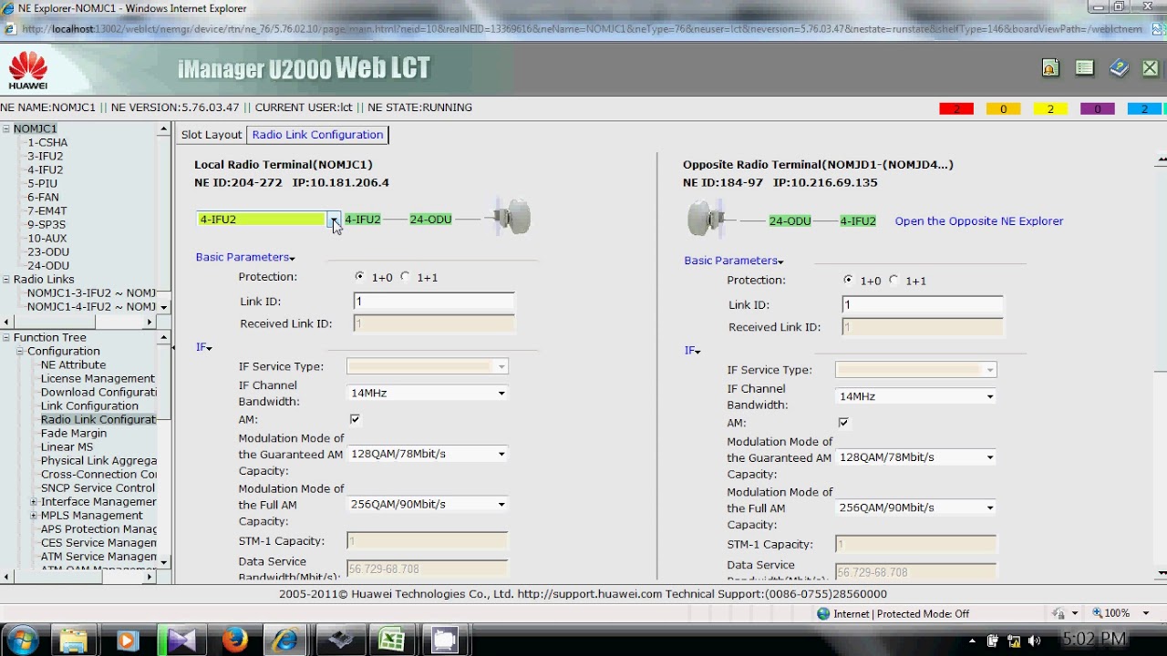This screenshot has height=656, width=1167.
Task: Open Linear MS in function tree
Action: click(x=67, y=447)
